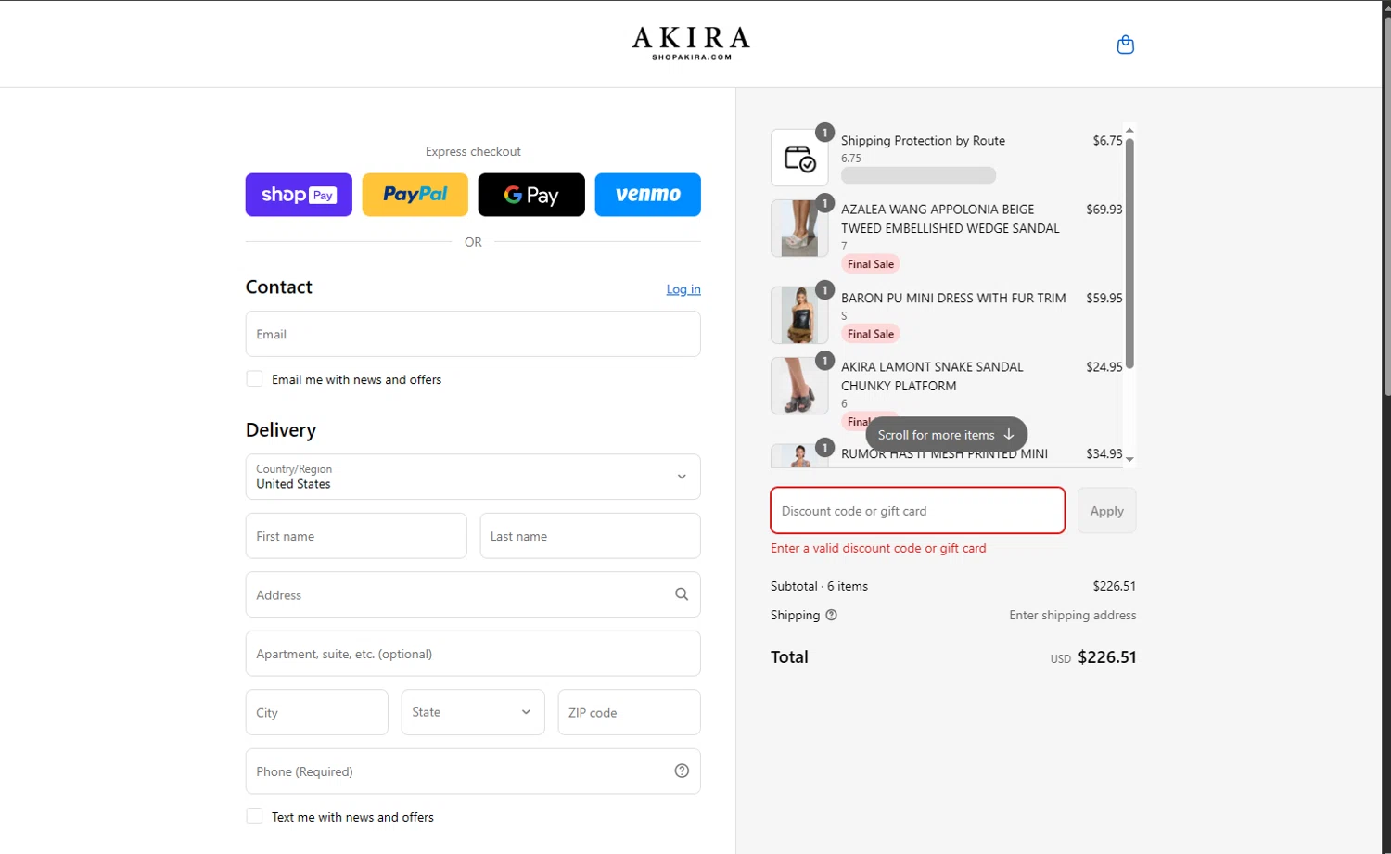Open the Akira Lamont snake sandal thumbnail
1391x854 pixels.
click(799, 386)
